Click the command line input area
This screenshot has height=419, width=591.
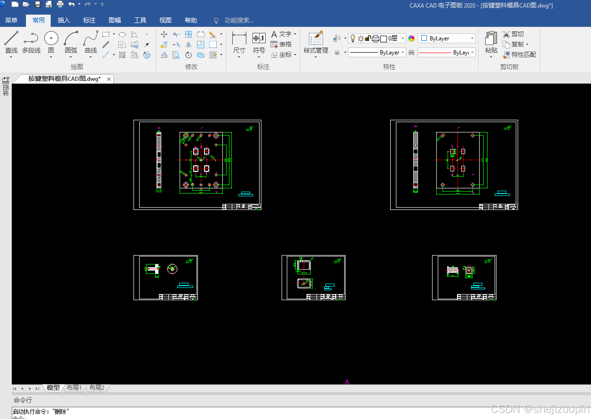point(301,413)
